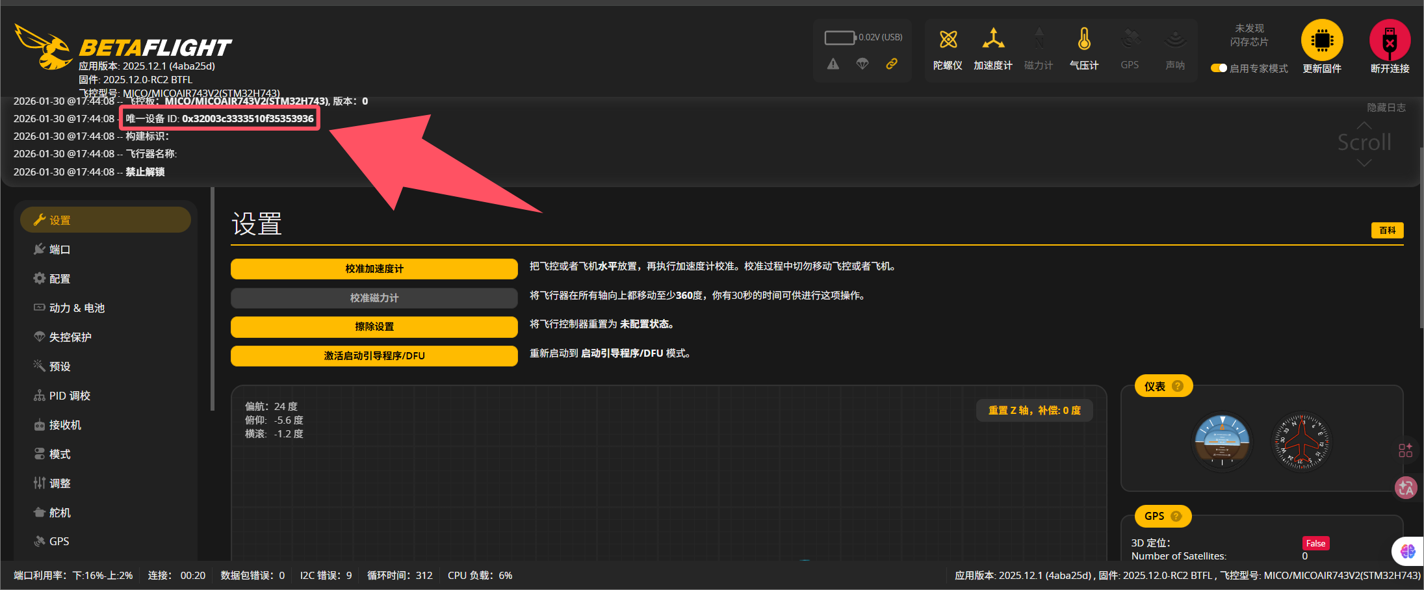Click the 声呐 sonar sensor icon
1424x590 pixels.
[1175, 40]
